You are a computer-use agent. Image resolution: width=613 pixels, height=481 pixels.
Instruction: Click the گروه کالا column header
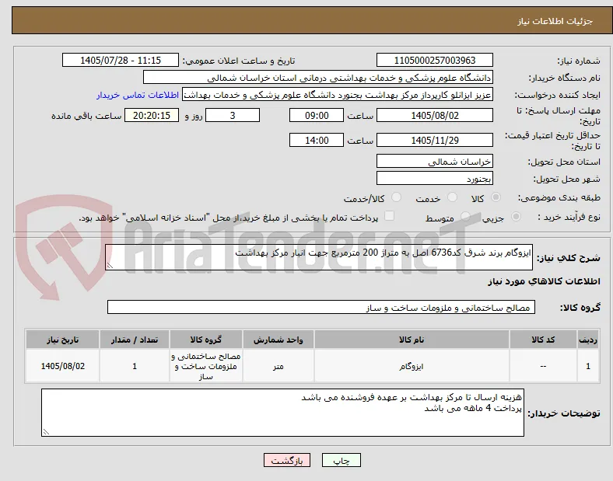tap(206, 340)
